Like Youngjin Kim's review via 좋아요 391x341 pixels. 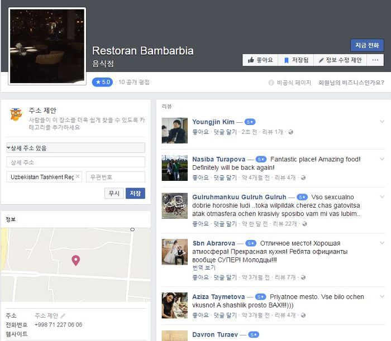(x=201, y=132)
